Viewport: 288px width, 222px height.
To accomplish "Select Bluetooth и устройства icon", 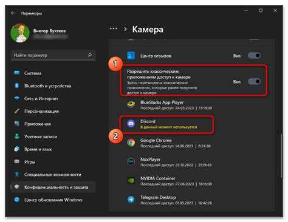I will (17, 86).
